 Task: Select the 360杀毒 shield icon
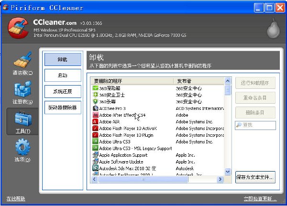click(x=95, y=101)
